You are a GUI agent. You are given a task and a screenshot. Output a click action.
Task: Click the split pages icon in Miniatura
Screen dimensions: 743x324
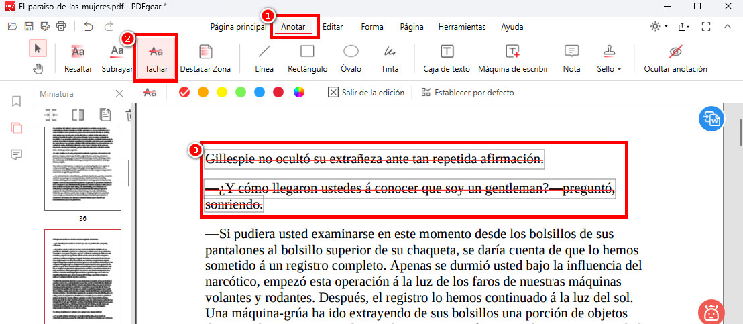(x=78, y=115)
